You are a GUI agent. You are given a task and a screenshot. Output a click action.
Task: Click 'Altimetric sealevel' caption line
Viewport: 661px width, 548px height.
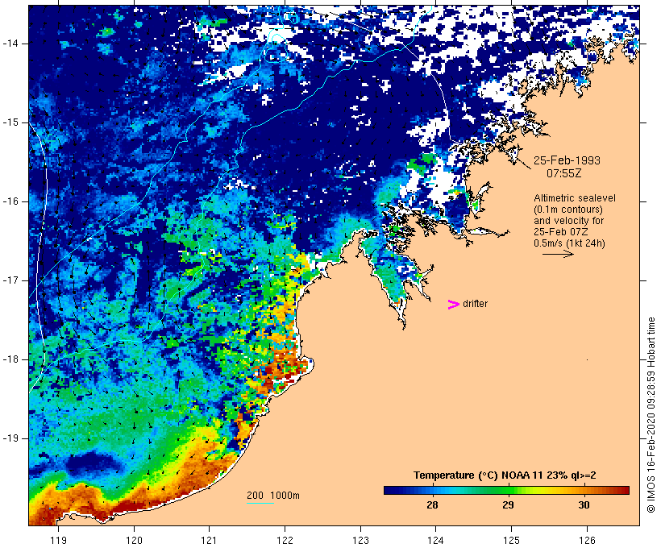tap(575, 198)
